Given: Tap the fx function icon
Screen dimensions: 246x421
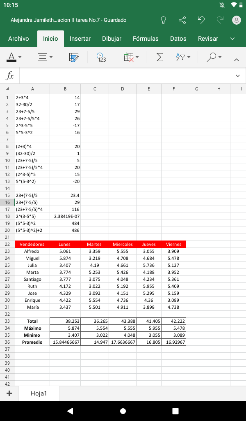Looking at the screenshot, I should coord(10,76).
